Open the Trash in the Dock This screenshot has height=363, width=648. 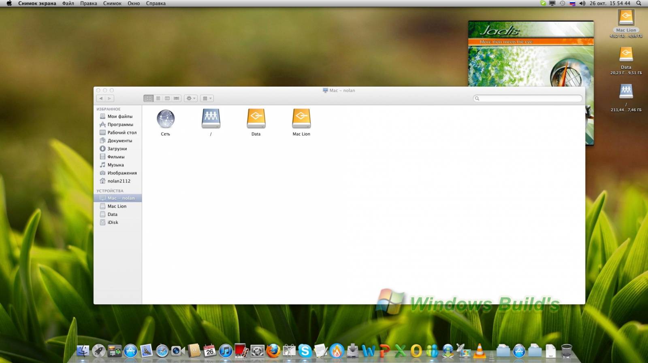click(x=567, y=350)
